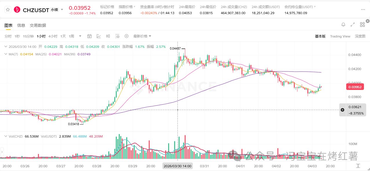Screen dimensions: 370x171
Task: Open the layout grid widgets icon
Action: pyautogui.click(x=362, y=25)
